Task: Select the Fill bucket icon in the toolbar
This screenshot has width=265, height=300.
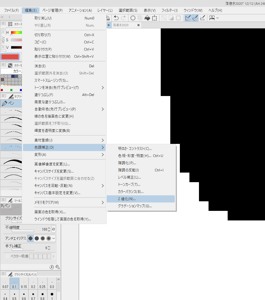Action: [147, 18]
